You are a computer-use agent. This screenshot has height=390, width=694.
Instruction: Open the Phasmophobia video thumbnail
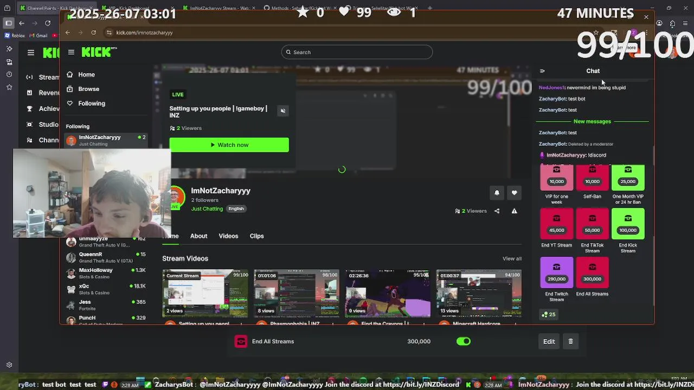[x=297, y=293]
